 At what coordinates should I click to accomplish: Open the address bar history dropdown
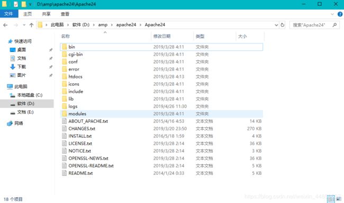(276, 25)
